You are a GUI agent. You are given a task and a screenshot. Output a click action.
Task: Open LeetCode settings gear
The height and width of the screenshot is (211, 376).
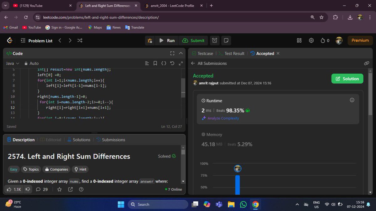coord(311,40)
